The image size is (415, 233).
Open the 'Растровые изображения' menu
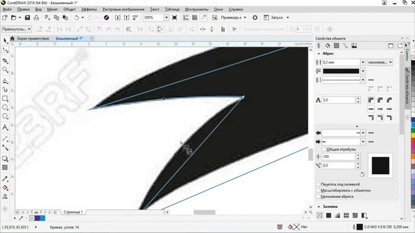124,9
